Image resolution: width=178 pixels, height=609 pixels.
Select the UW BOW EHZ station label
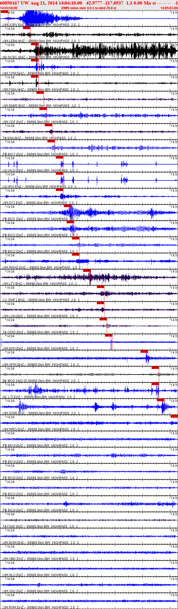tap(14, 543)
